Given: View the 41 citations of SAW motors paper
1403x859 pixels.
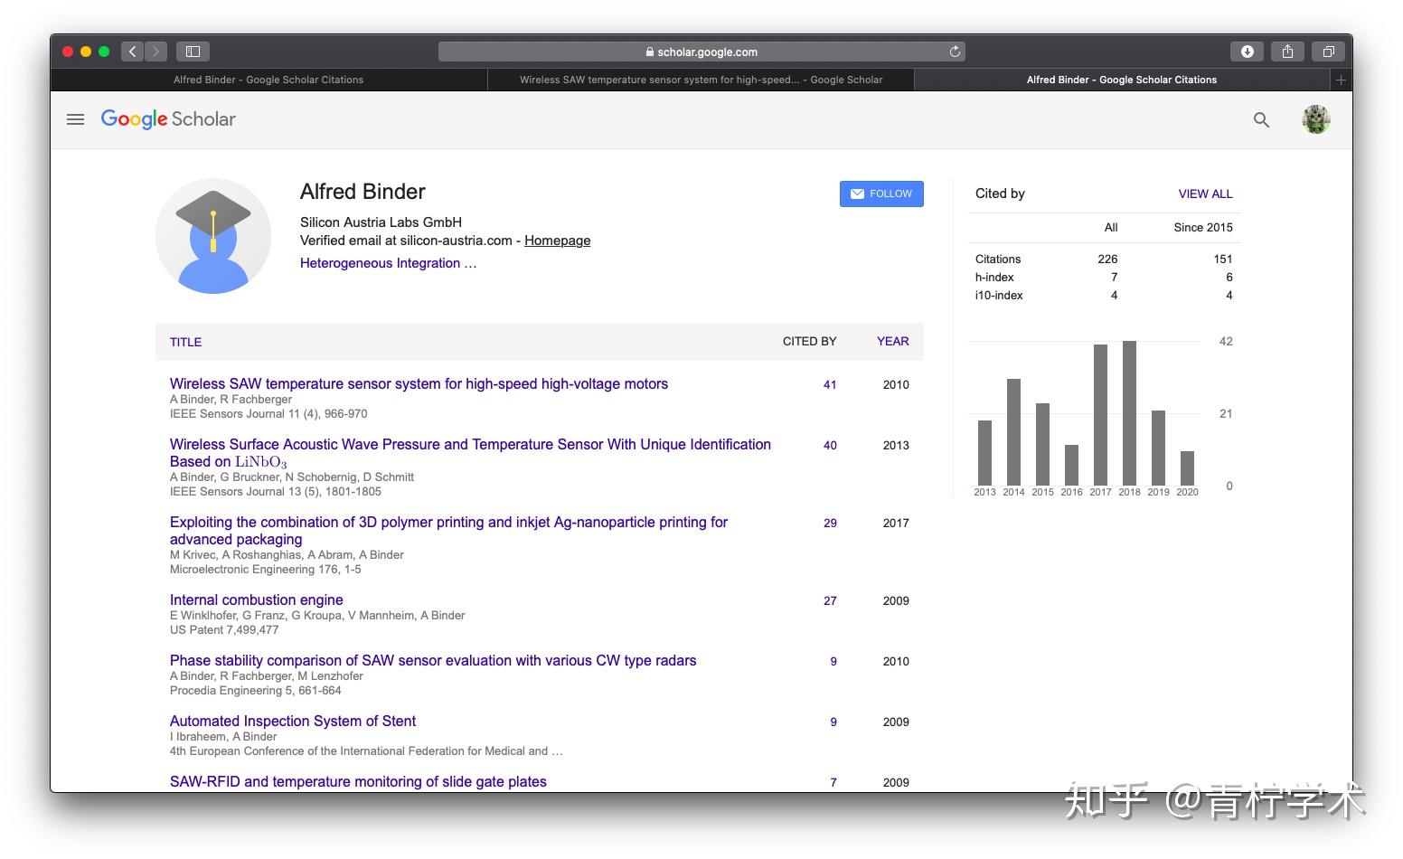Looking at the screenshot, I should pyautogui.click(x=830, y=385).
